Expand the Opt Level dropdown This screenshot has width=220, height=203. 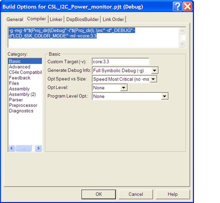click(x=124, y=88)
